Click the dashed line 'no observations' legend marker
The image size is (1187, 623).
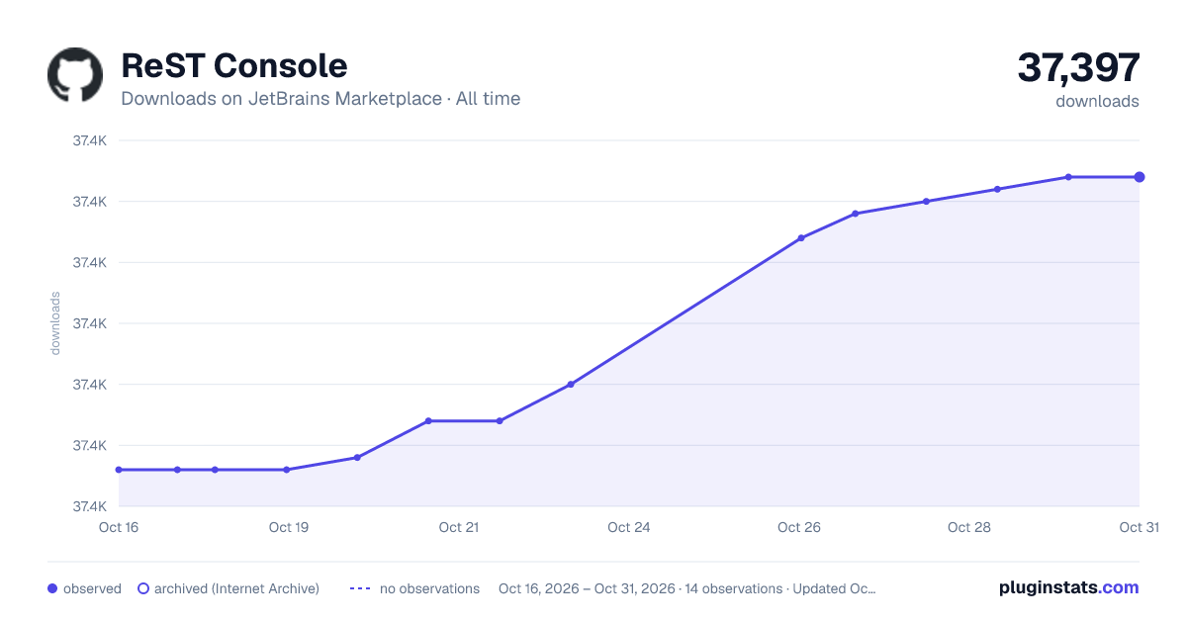click(x=360, y=588)
